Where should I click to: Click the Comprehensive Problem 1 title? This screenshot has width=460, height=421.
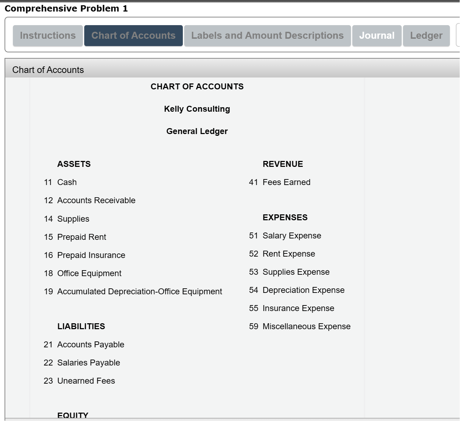[x=66, y=8]
